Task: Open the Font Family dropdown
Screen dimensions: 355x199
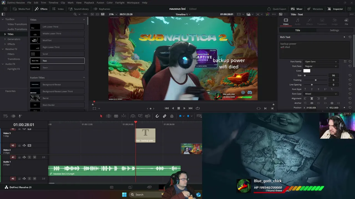Action: click(321, 62)
